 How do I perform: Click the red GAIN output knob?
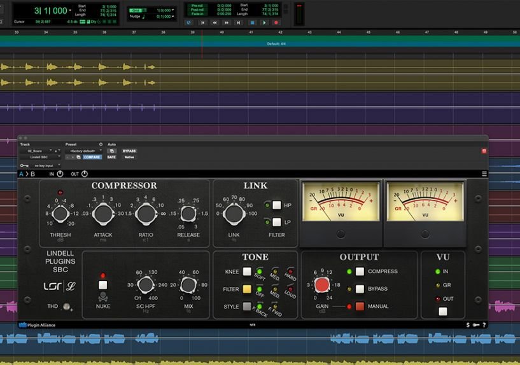(323, 285)
